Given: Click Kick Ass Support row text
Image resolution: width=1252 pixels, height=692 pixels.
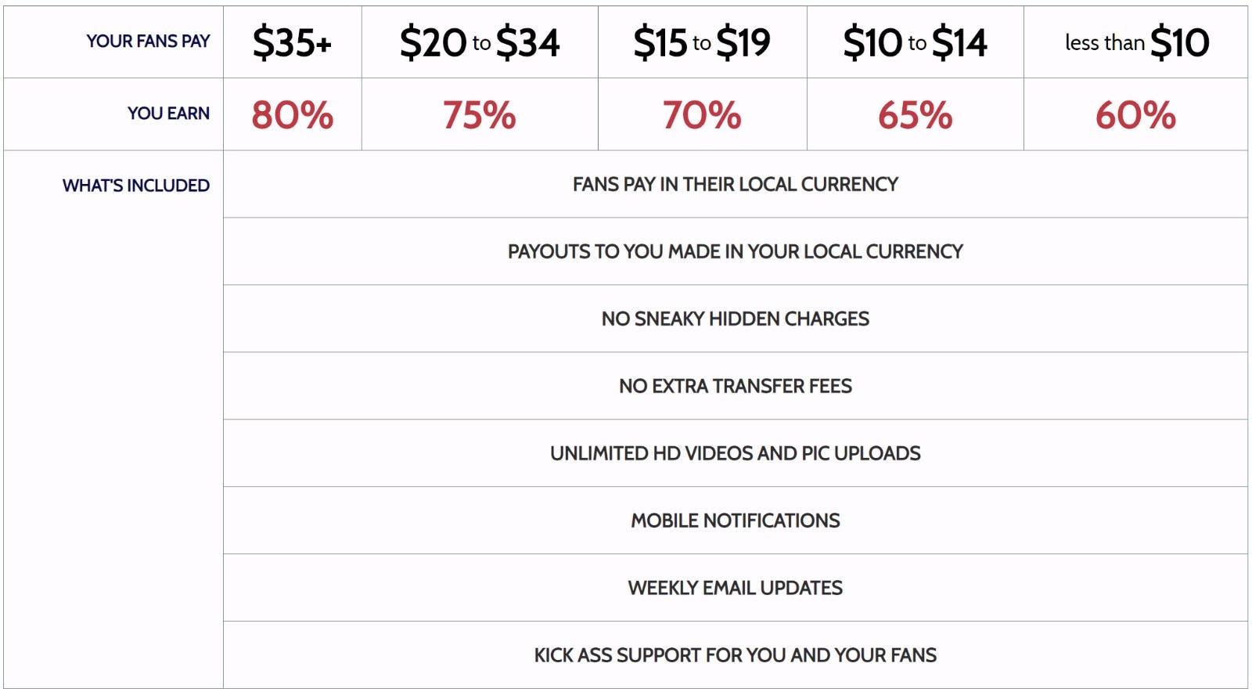Looking at the screenshot, I should point(736,655).
